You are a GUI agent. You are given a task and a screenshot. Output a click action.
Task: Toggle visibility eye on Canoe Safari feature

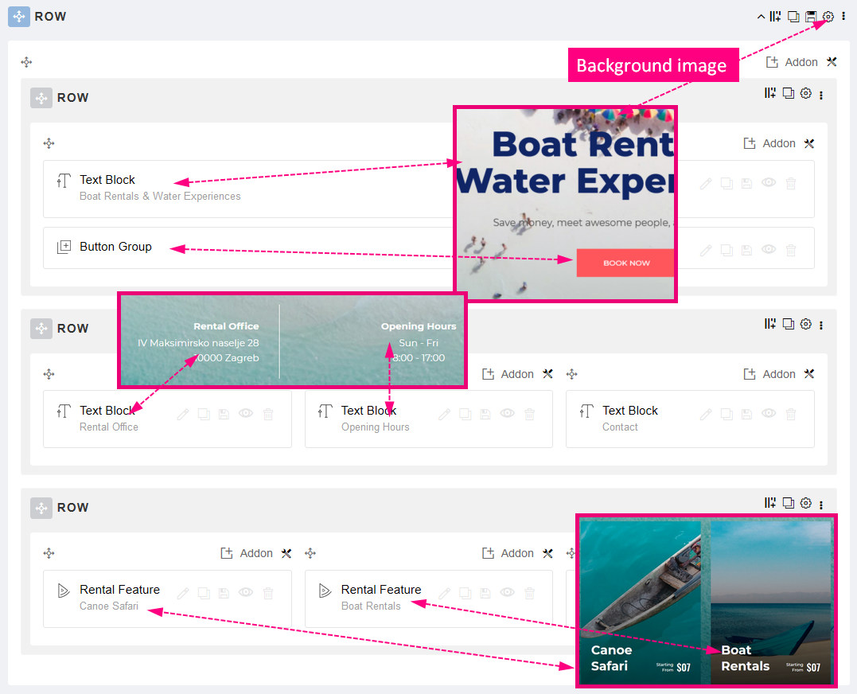(246, 593)
